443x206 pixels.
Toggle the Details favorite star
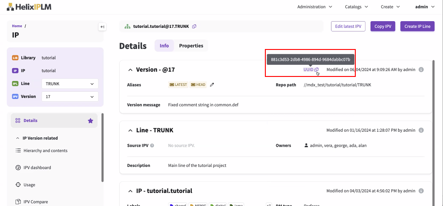[90, 121]
